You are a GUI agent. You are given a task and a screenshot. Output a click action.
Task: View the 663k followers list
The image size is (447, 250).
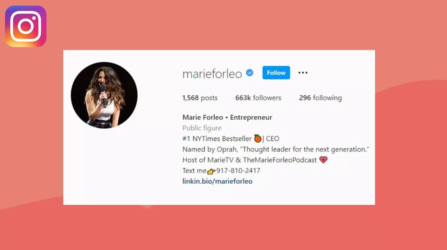click(258, 98)
